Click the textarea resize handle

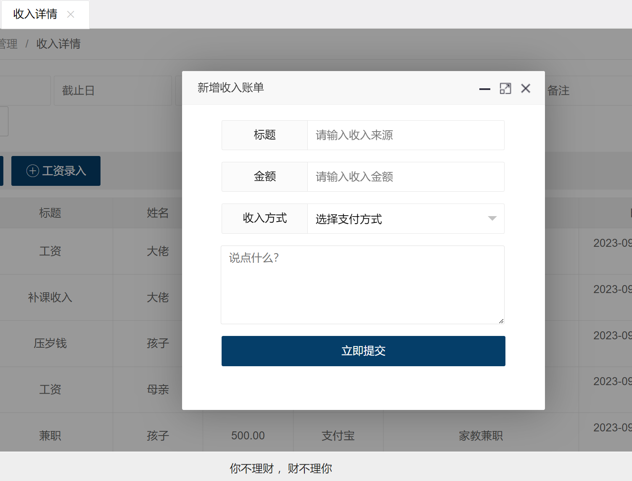point(501,321)
